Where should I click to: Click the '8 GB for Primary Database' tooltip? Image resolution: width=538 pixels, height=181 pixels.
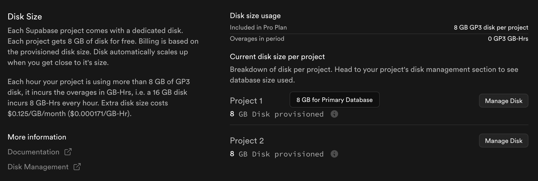(334, 100)
